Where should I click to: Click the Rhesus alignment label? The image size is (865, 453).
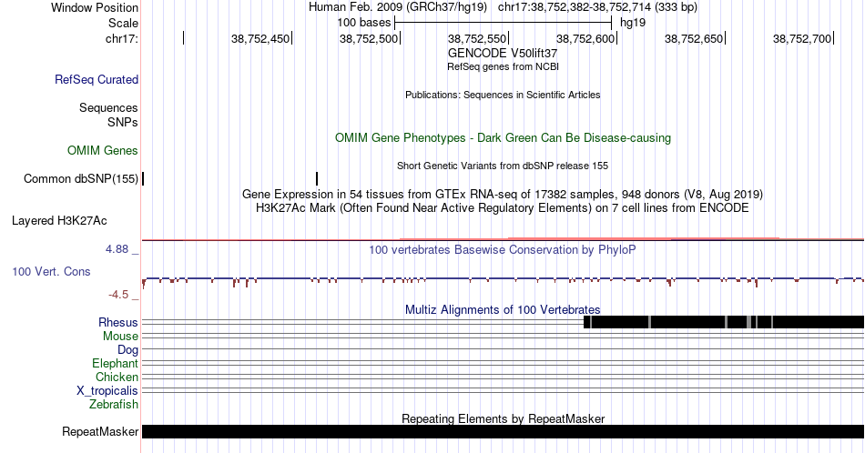click(x=118, y=322)
